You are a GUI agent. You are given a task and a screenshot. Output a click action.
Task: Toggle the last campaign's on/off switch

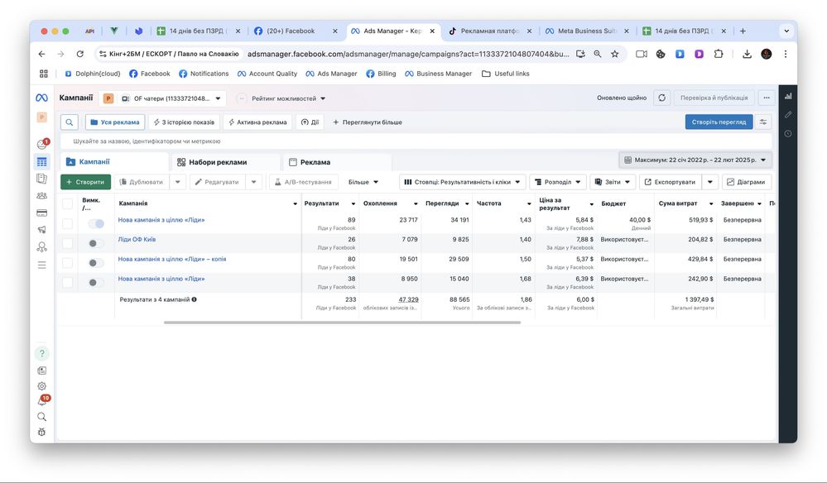96,283
